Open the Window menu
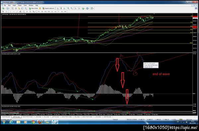199x131 pixels. point(31,5)
